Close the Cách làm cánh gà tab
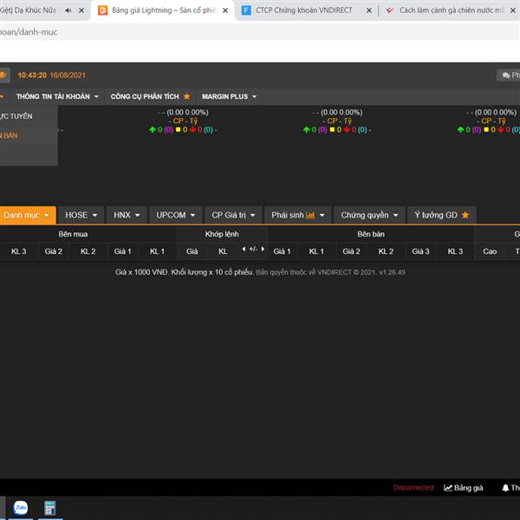This screenshot has width=520, height=520. [513, 10]
